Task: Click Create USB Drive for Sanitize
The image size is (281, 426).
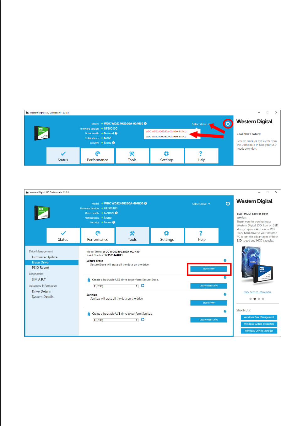Action: [x=209, y=320]
